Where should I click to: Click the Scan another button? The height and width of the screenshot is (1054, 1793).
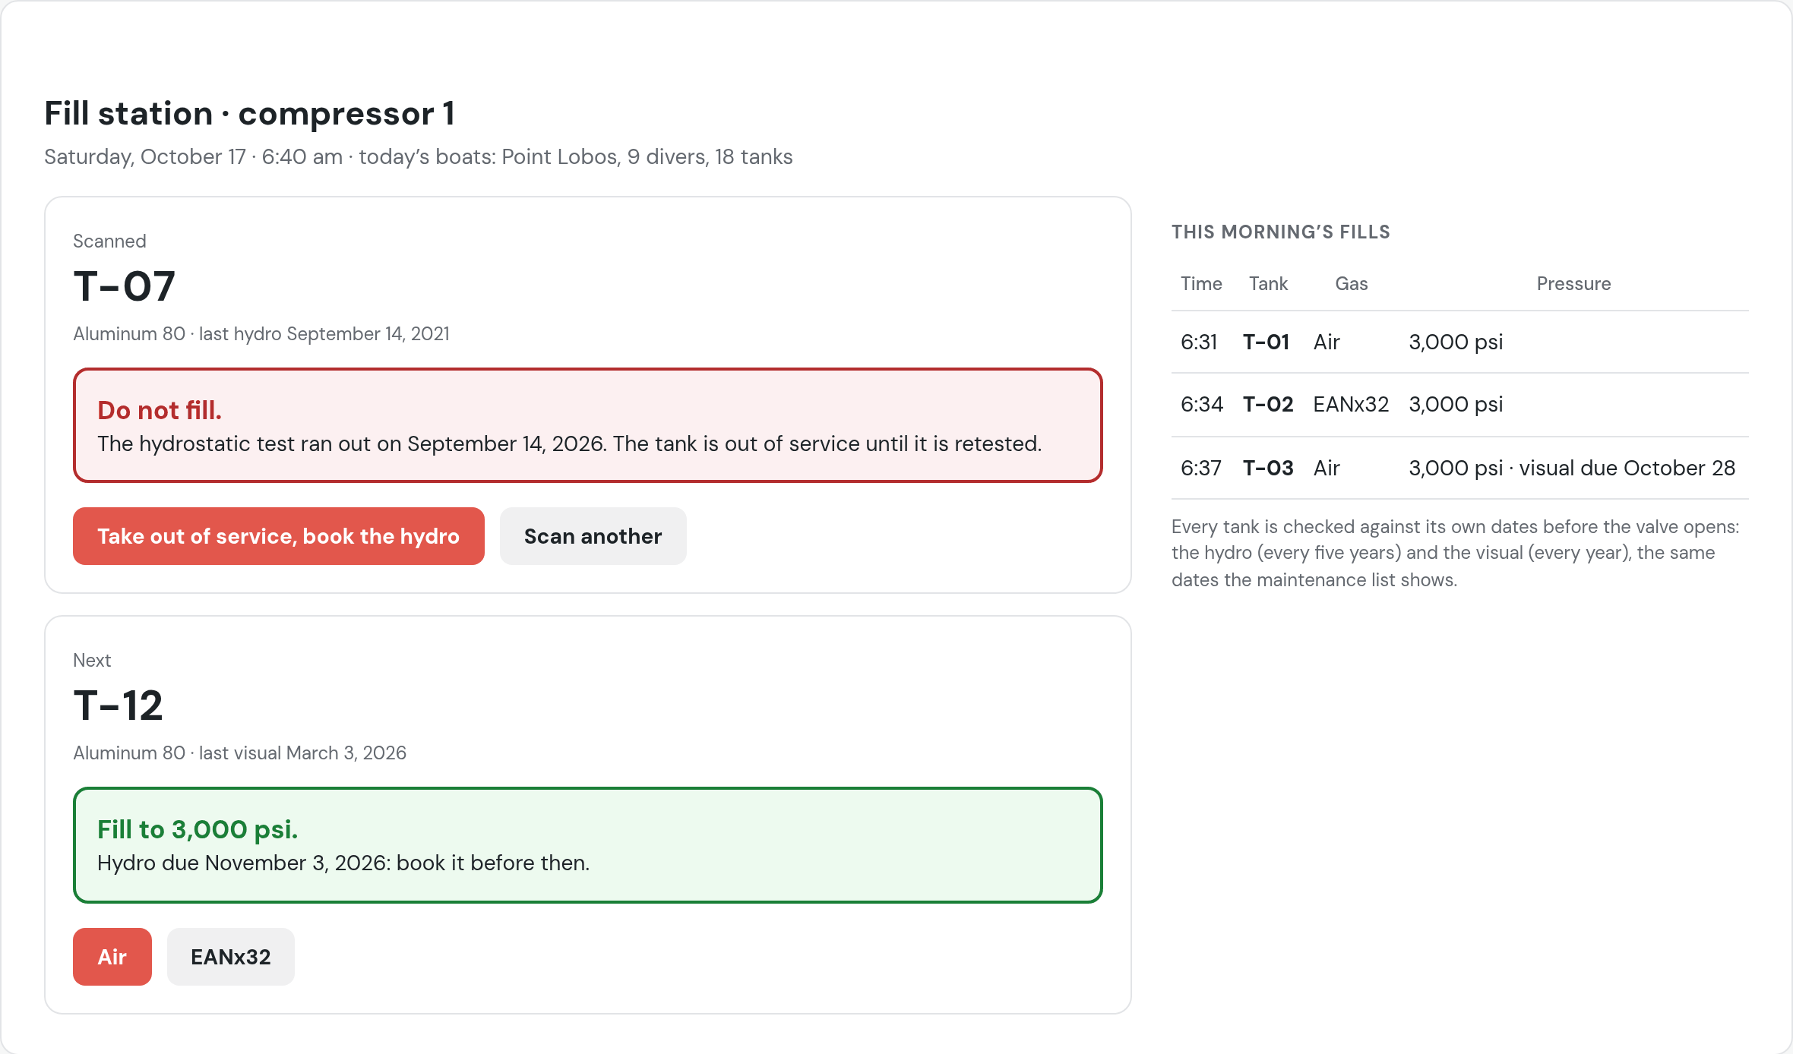point(593,536)
